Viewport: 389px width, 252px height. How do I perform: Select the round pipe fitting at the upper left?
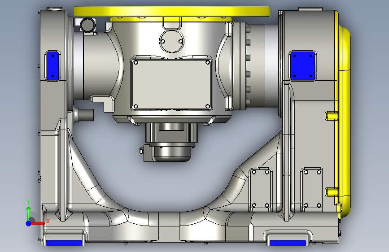pyautogui.click(x=87, y=25)
